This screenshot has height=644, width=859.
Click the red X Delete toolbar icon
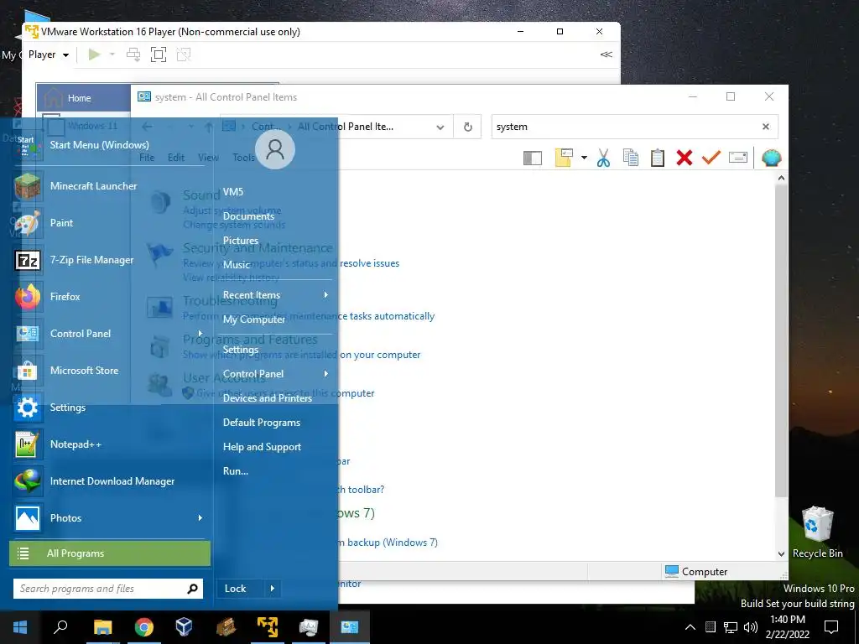coord(685,158)
